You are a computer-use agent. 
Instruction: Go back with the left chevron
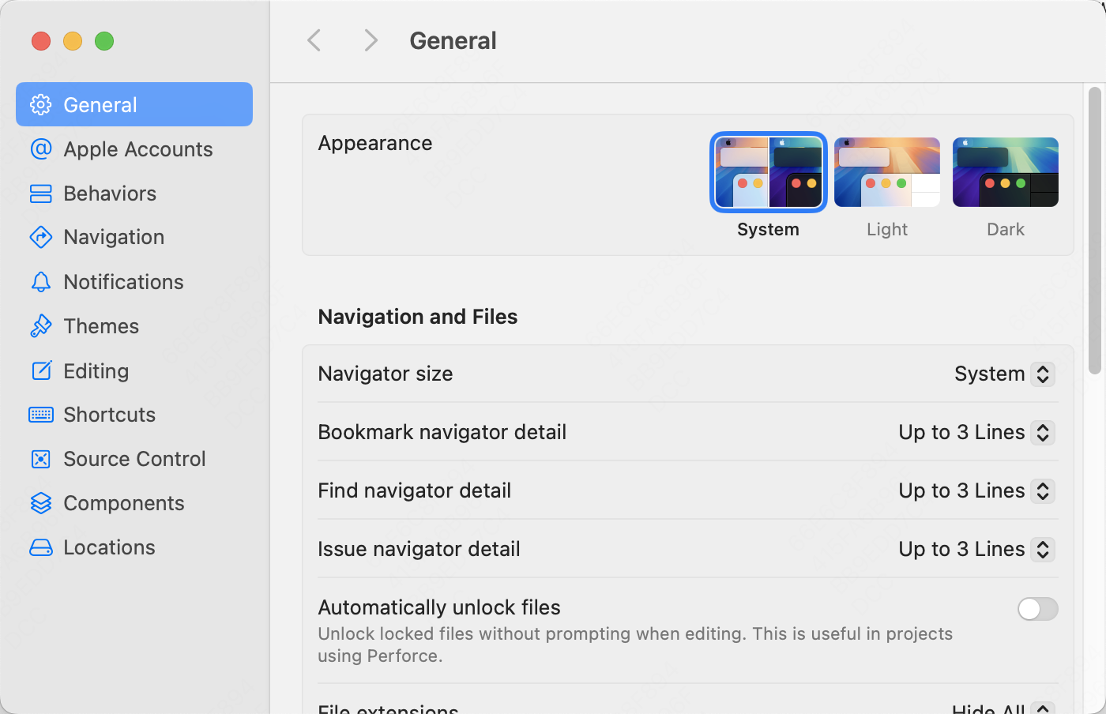[x=314, y=40]
